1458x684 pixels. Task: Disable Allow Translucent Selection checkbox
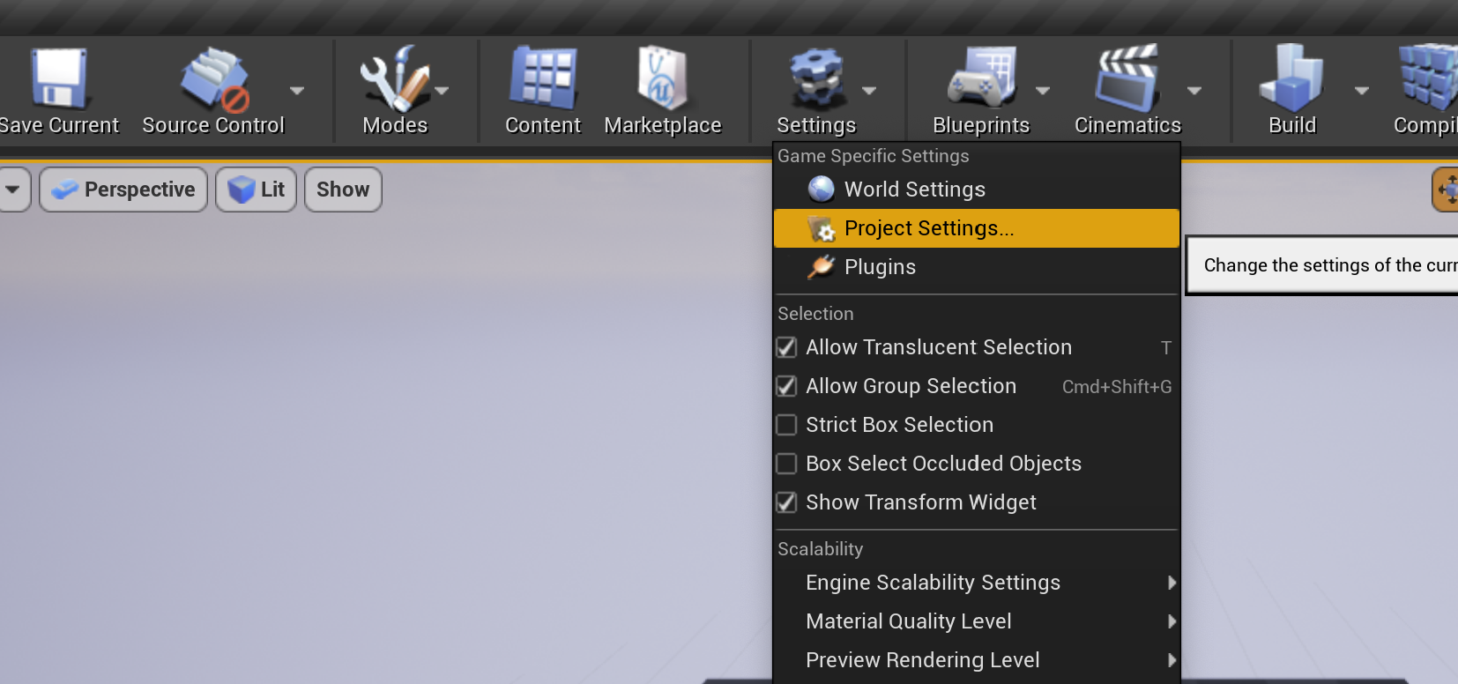pyautogui.click(x=786, y=347)
